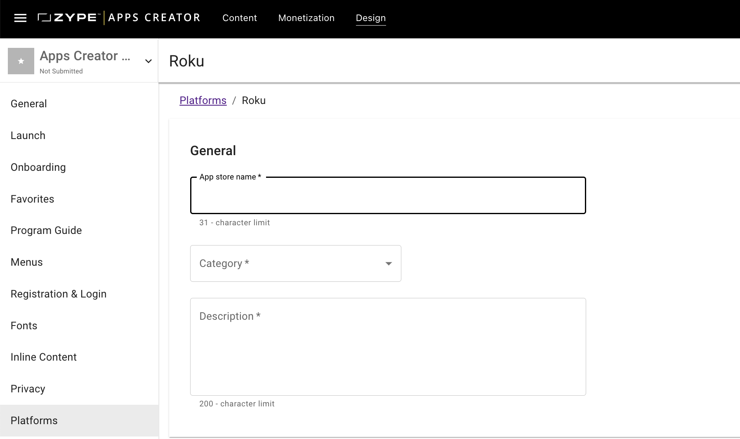Focus the Description text area
This screenshot has width=740, height=439.
point(388,347)
